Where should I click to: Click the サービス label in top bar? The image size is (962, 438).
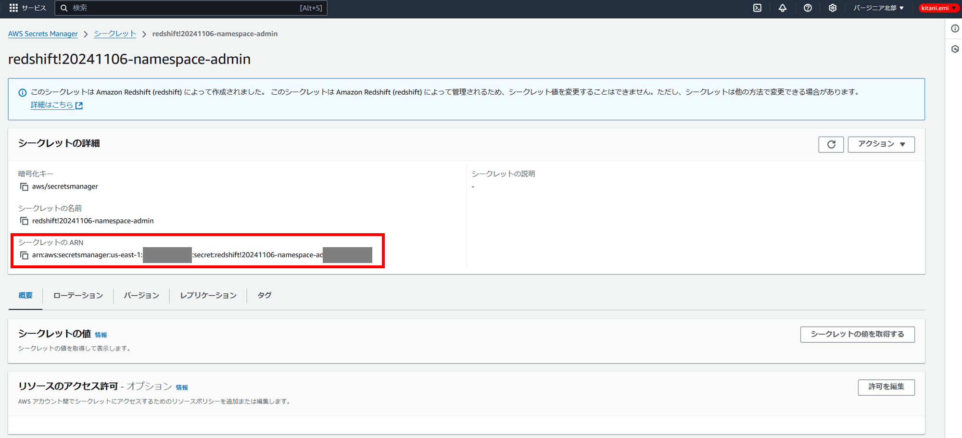click(34, 8)
